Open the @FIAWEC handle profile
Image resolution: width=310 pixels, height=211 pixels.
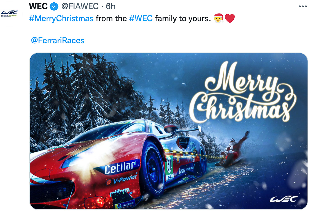pyautogui.click(x=80, y=7)
